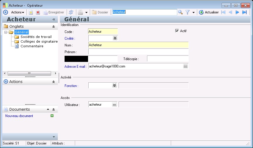Click the Actions section circle icon
The height and width of the screenshot is (148, 253).
pyautogui.click(x=6, y=81)
